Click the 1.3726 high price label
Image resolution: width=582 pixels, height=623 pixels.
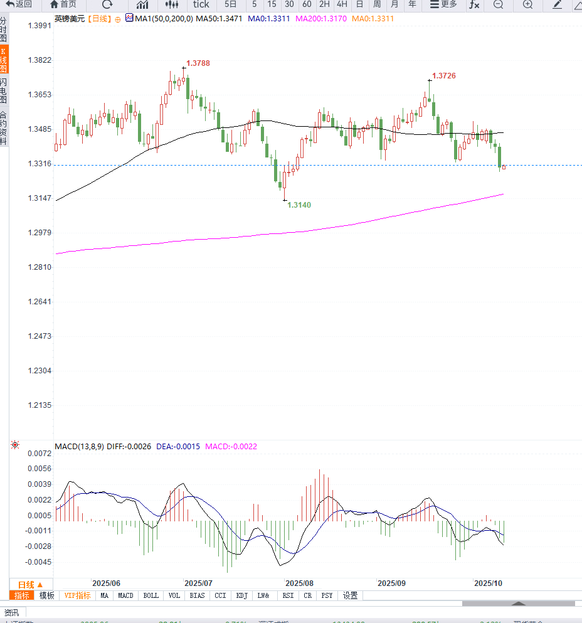pos(444,76)
